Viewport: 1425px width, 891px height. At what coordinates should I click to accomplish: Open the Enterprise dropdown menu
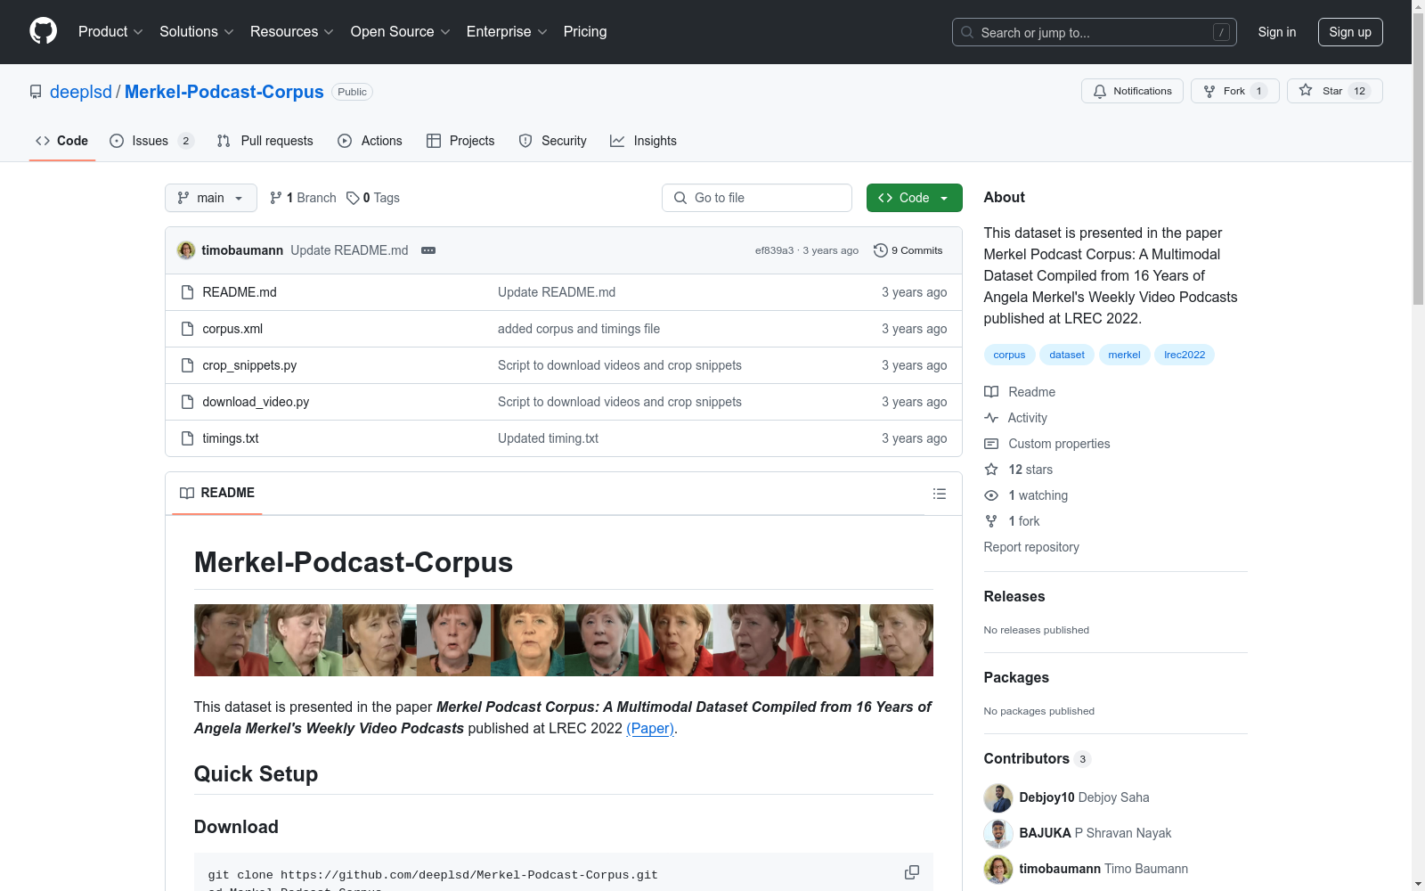(x=507, y=32)
